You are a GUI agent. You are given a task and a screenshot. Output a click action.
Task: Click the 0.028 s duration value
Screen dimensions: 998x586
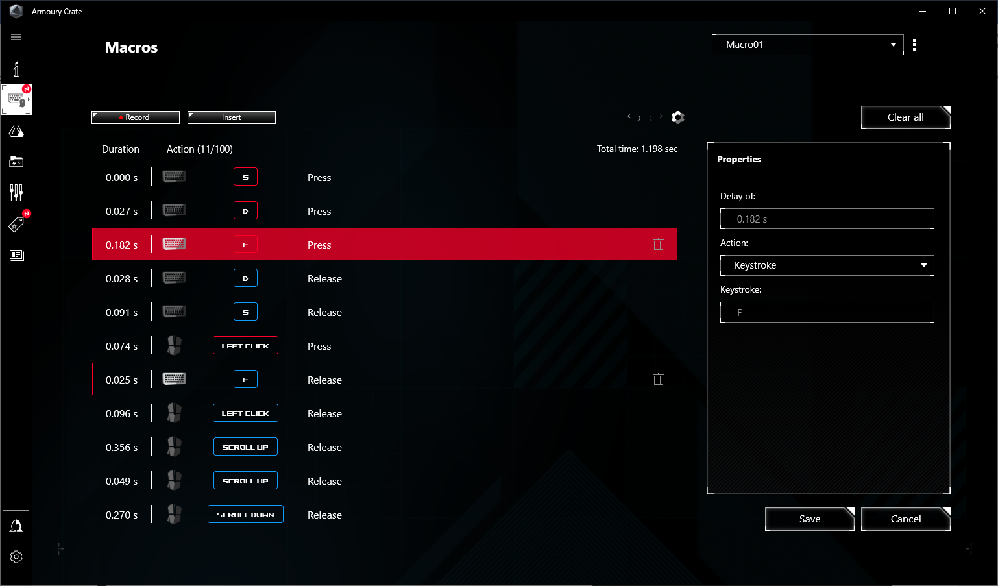click(x=121, y=279)
